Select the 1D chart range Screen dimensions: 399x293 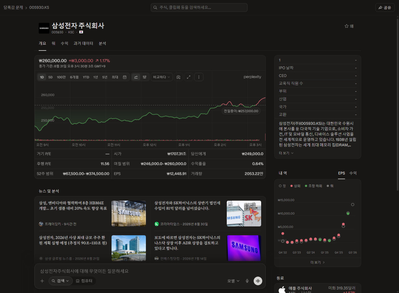coord(42,77)
